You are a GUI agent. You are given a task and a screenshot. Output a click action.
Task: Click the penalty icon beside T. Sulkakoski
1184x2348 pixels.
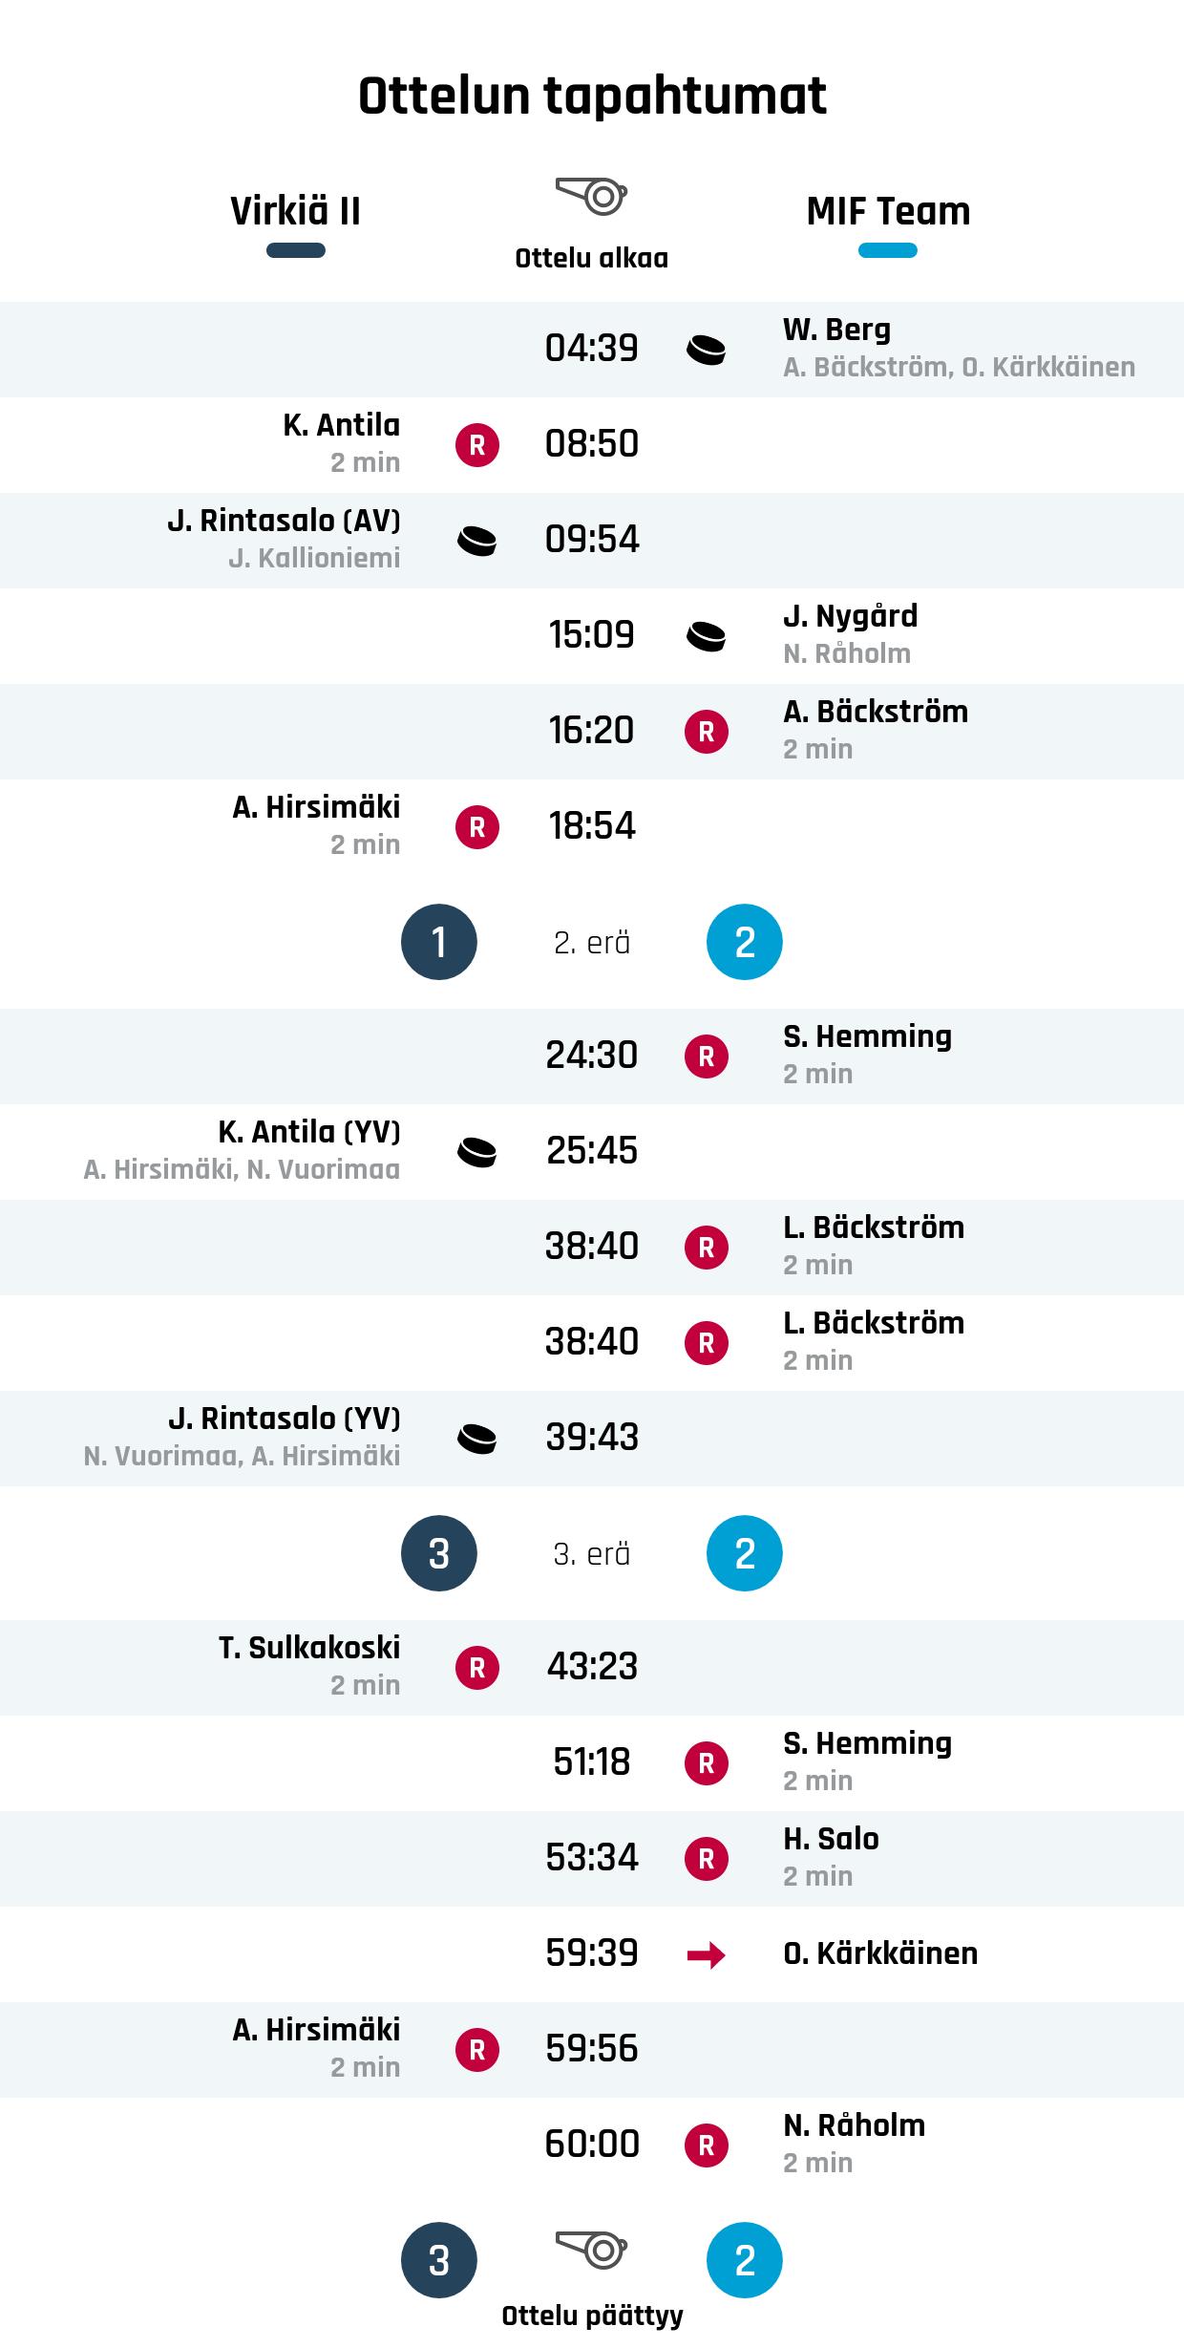tap(477, 1668)
